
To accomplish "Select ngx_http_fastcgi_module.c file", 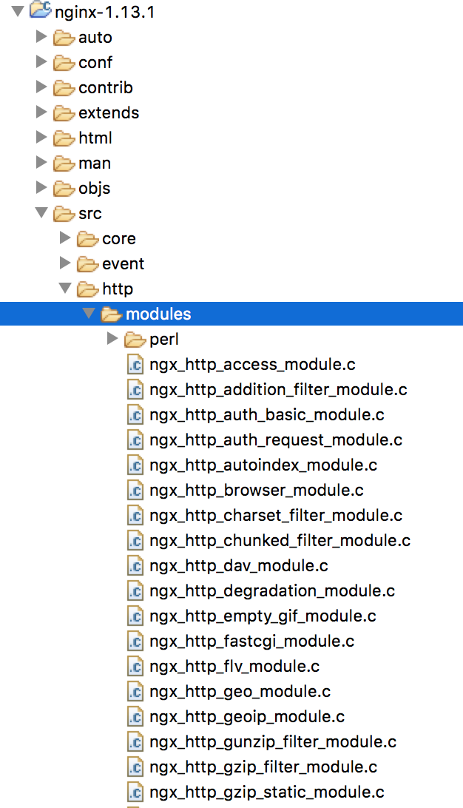I will click(x=251, y=642).
